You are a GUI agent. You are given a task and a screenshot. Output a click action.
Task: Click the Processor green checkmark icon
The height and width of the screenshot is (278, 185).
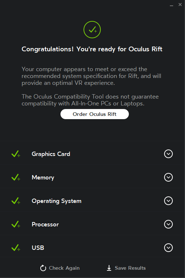[16, 224]
